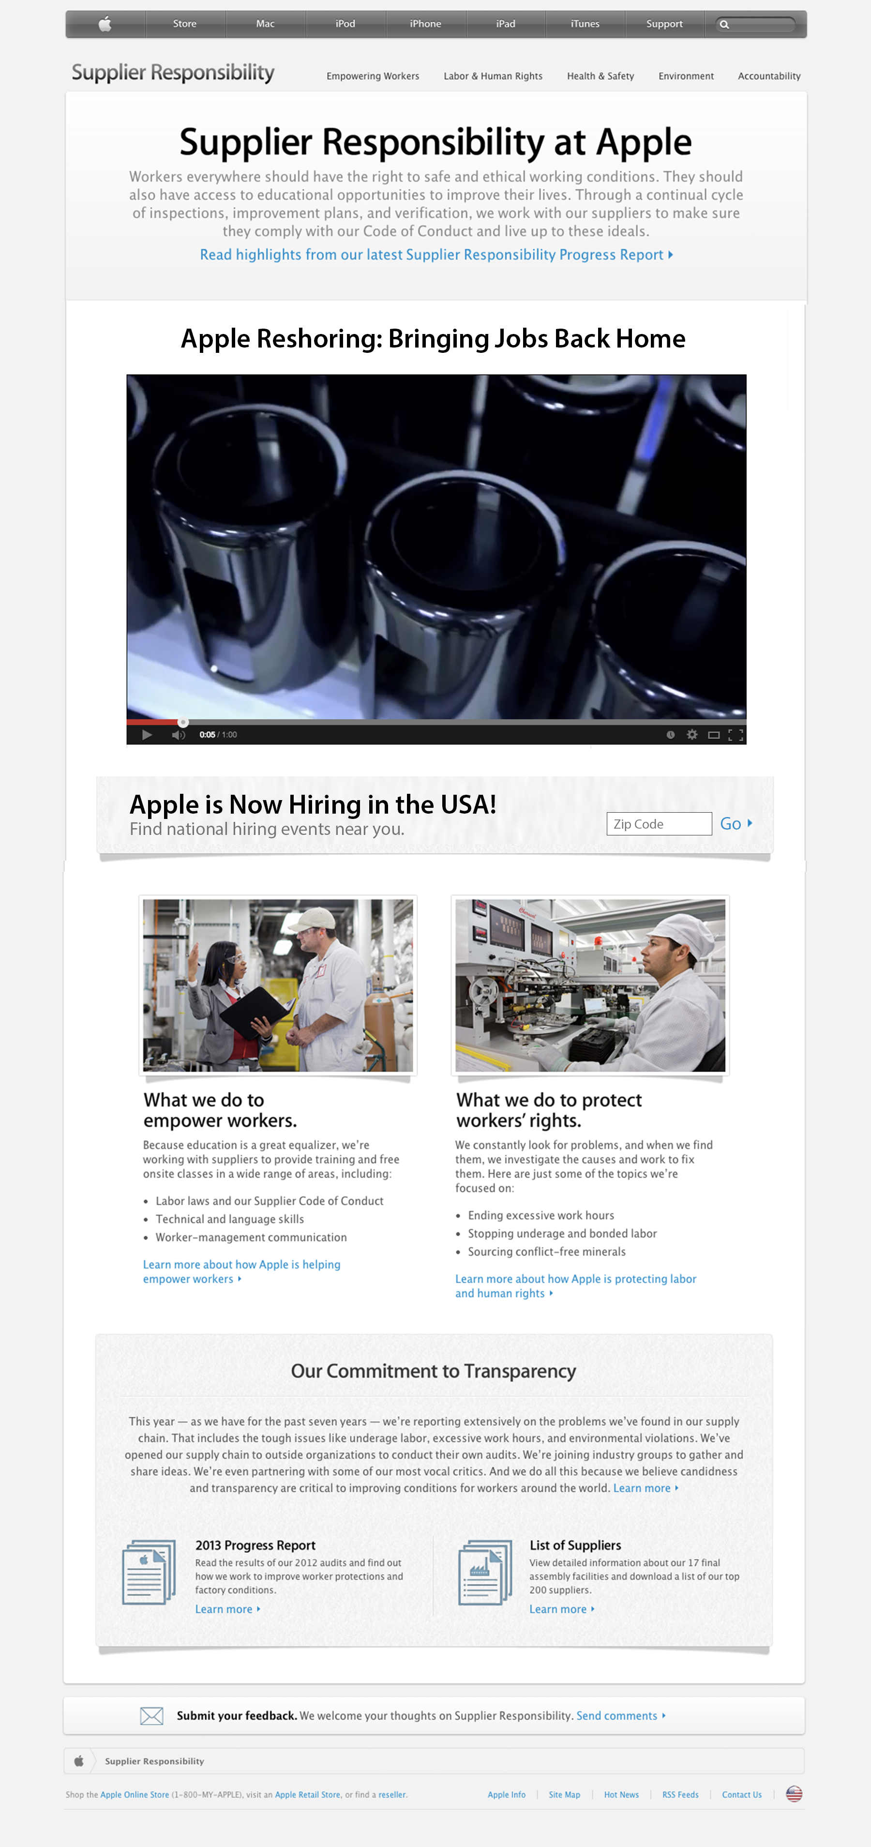
Task: Click Go to find hiring events
Action: pos(736,824)
